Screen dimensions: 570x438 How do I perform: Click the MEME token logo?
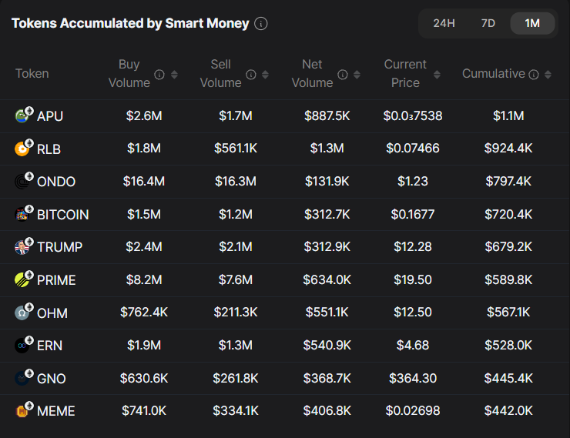pos(22,411)
